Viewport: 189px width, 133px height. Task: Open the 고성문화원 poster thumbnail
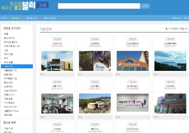[x=95, y=61]
